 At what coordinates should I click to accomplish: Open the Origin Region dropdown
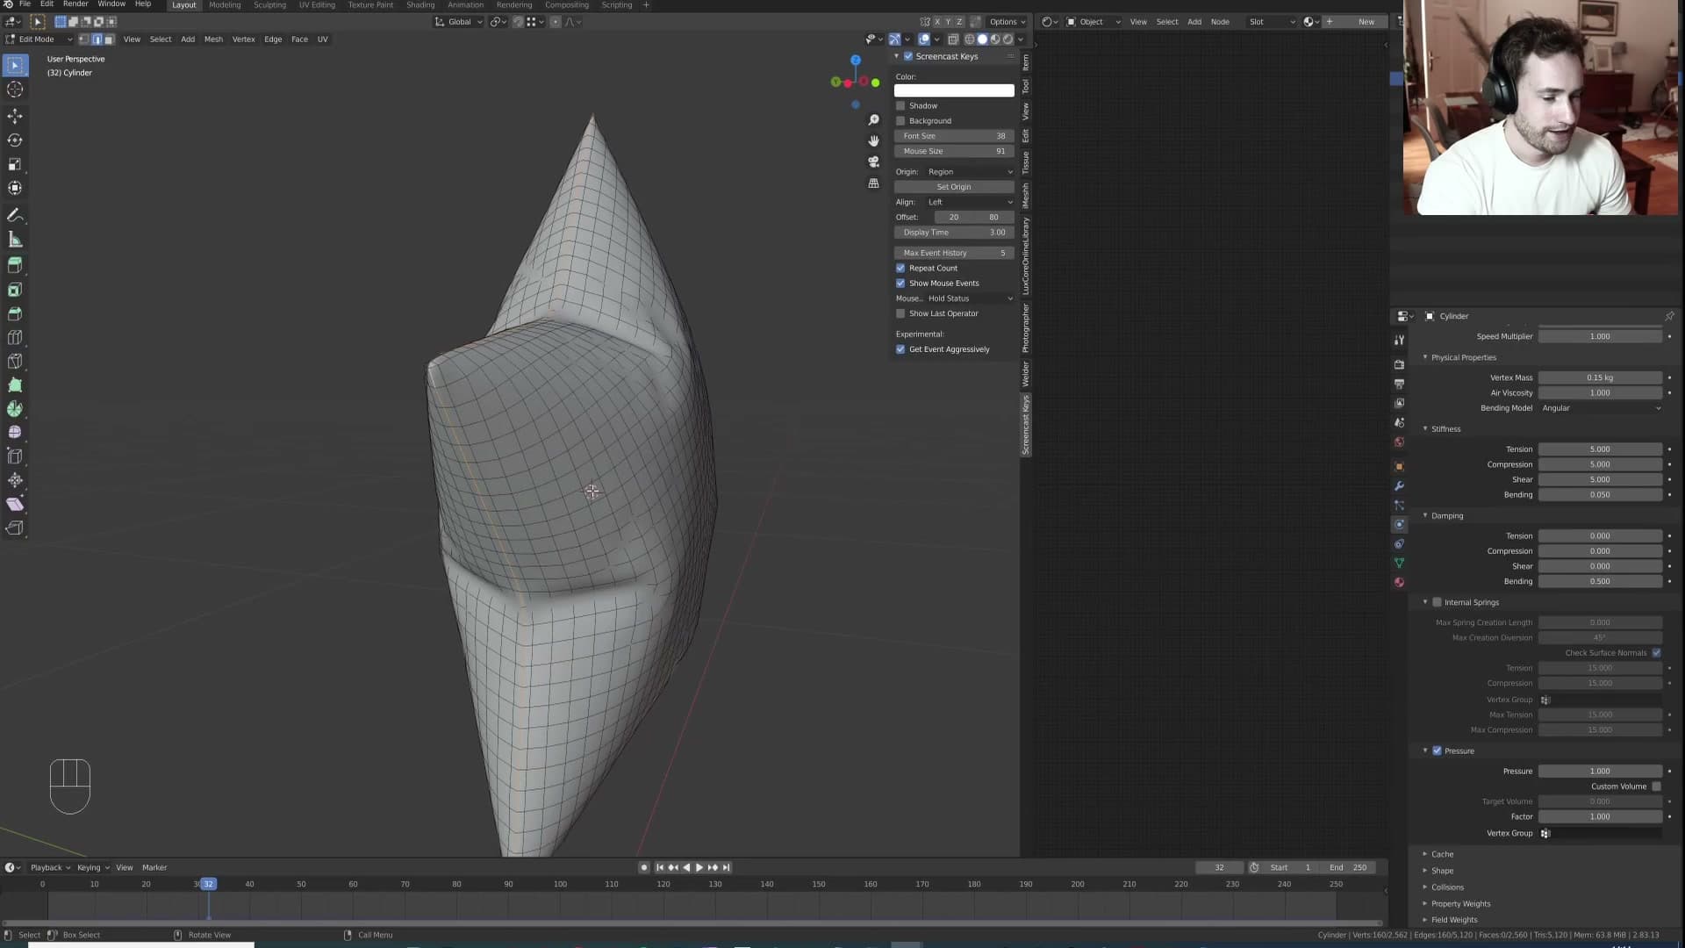[x=971, y=172]
